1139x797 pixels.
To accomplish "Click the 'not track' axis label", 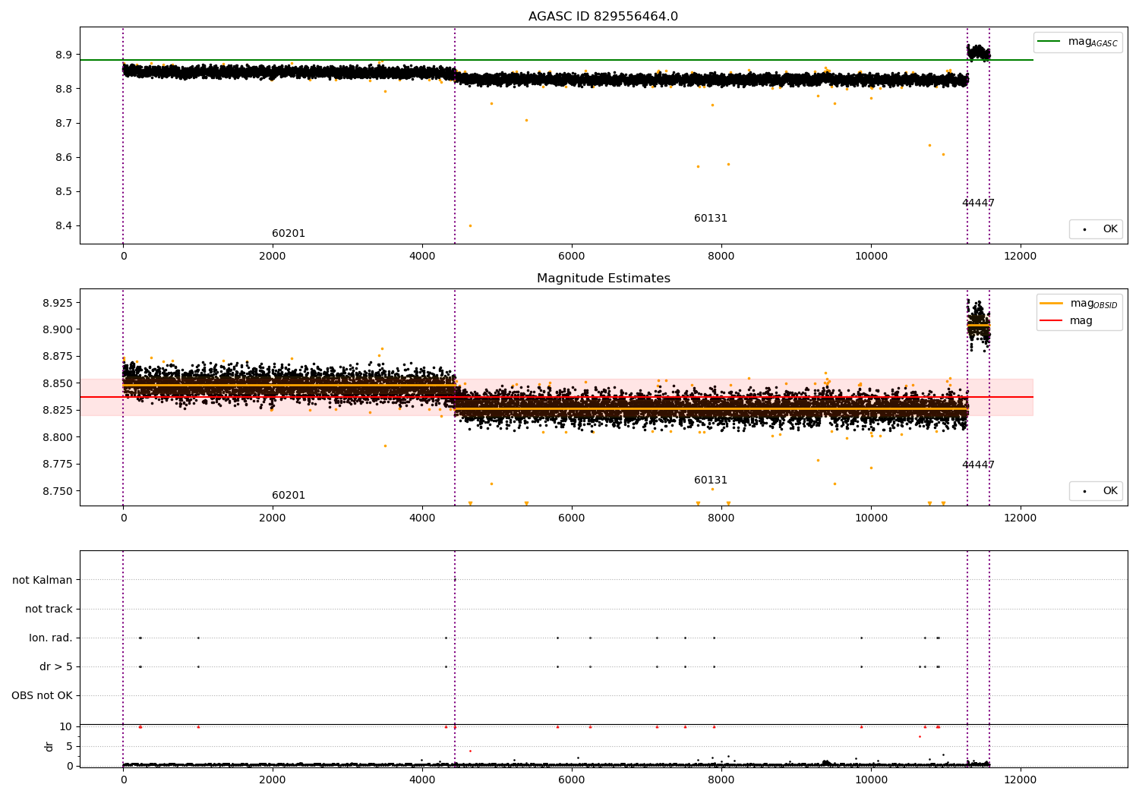I will (x=49, y=610).
